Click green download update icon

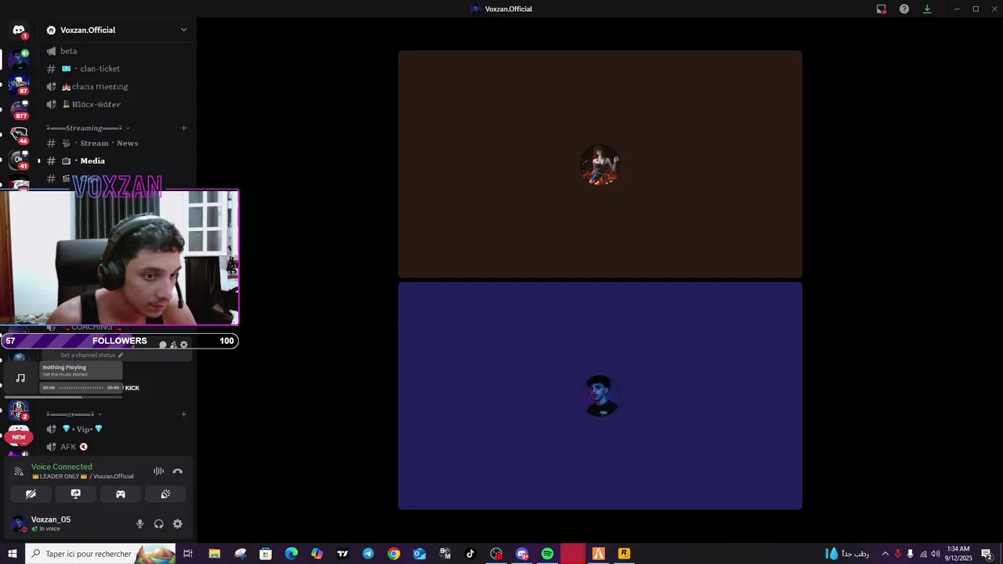tap(927, 9)
